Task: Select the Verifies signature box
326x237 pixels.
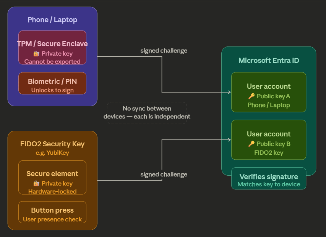Action: tap(269, 178)
